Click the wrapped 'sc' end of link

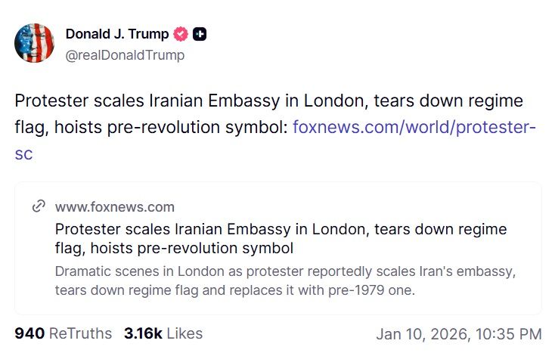[23, 153]
